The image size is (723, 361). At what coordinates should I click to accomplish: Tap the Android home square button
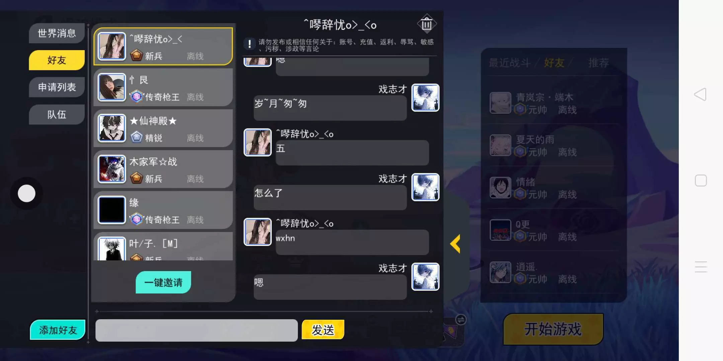pyautogui.click(x=701, y=180)
